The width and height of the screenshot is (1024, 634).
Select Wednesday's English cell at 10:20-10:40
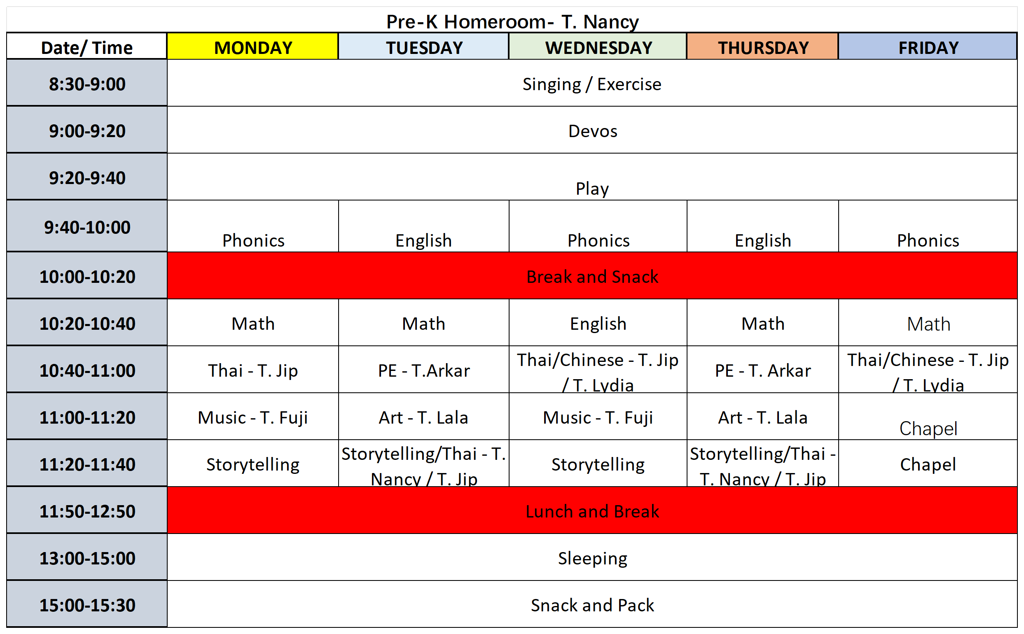597,323
